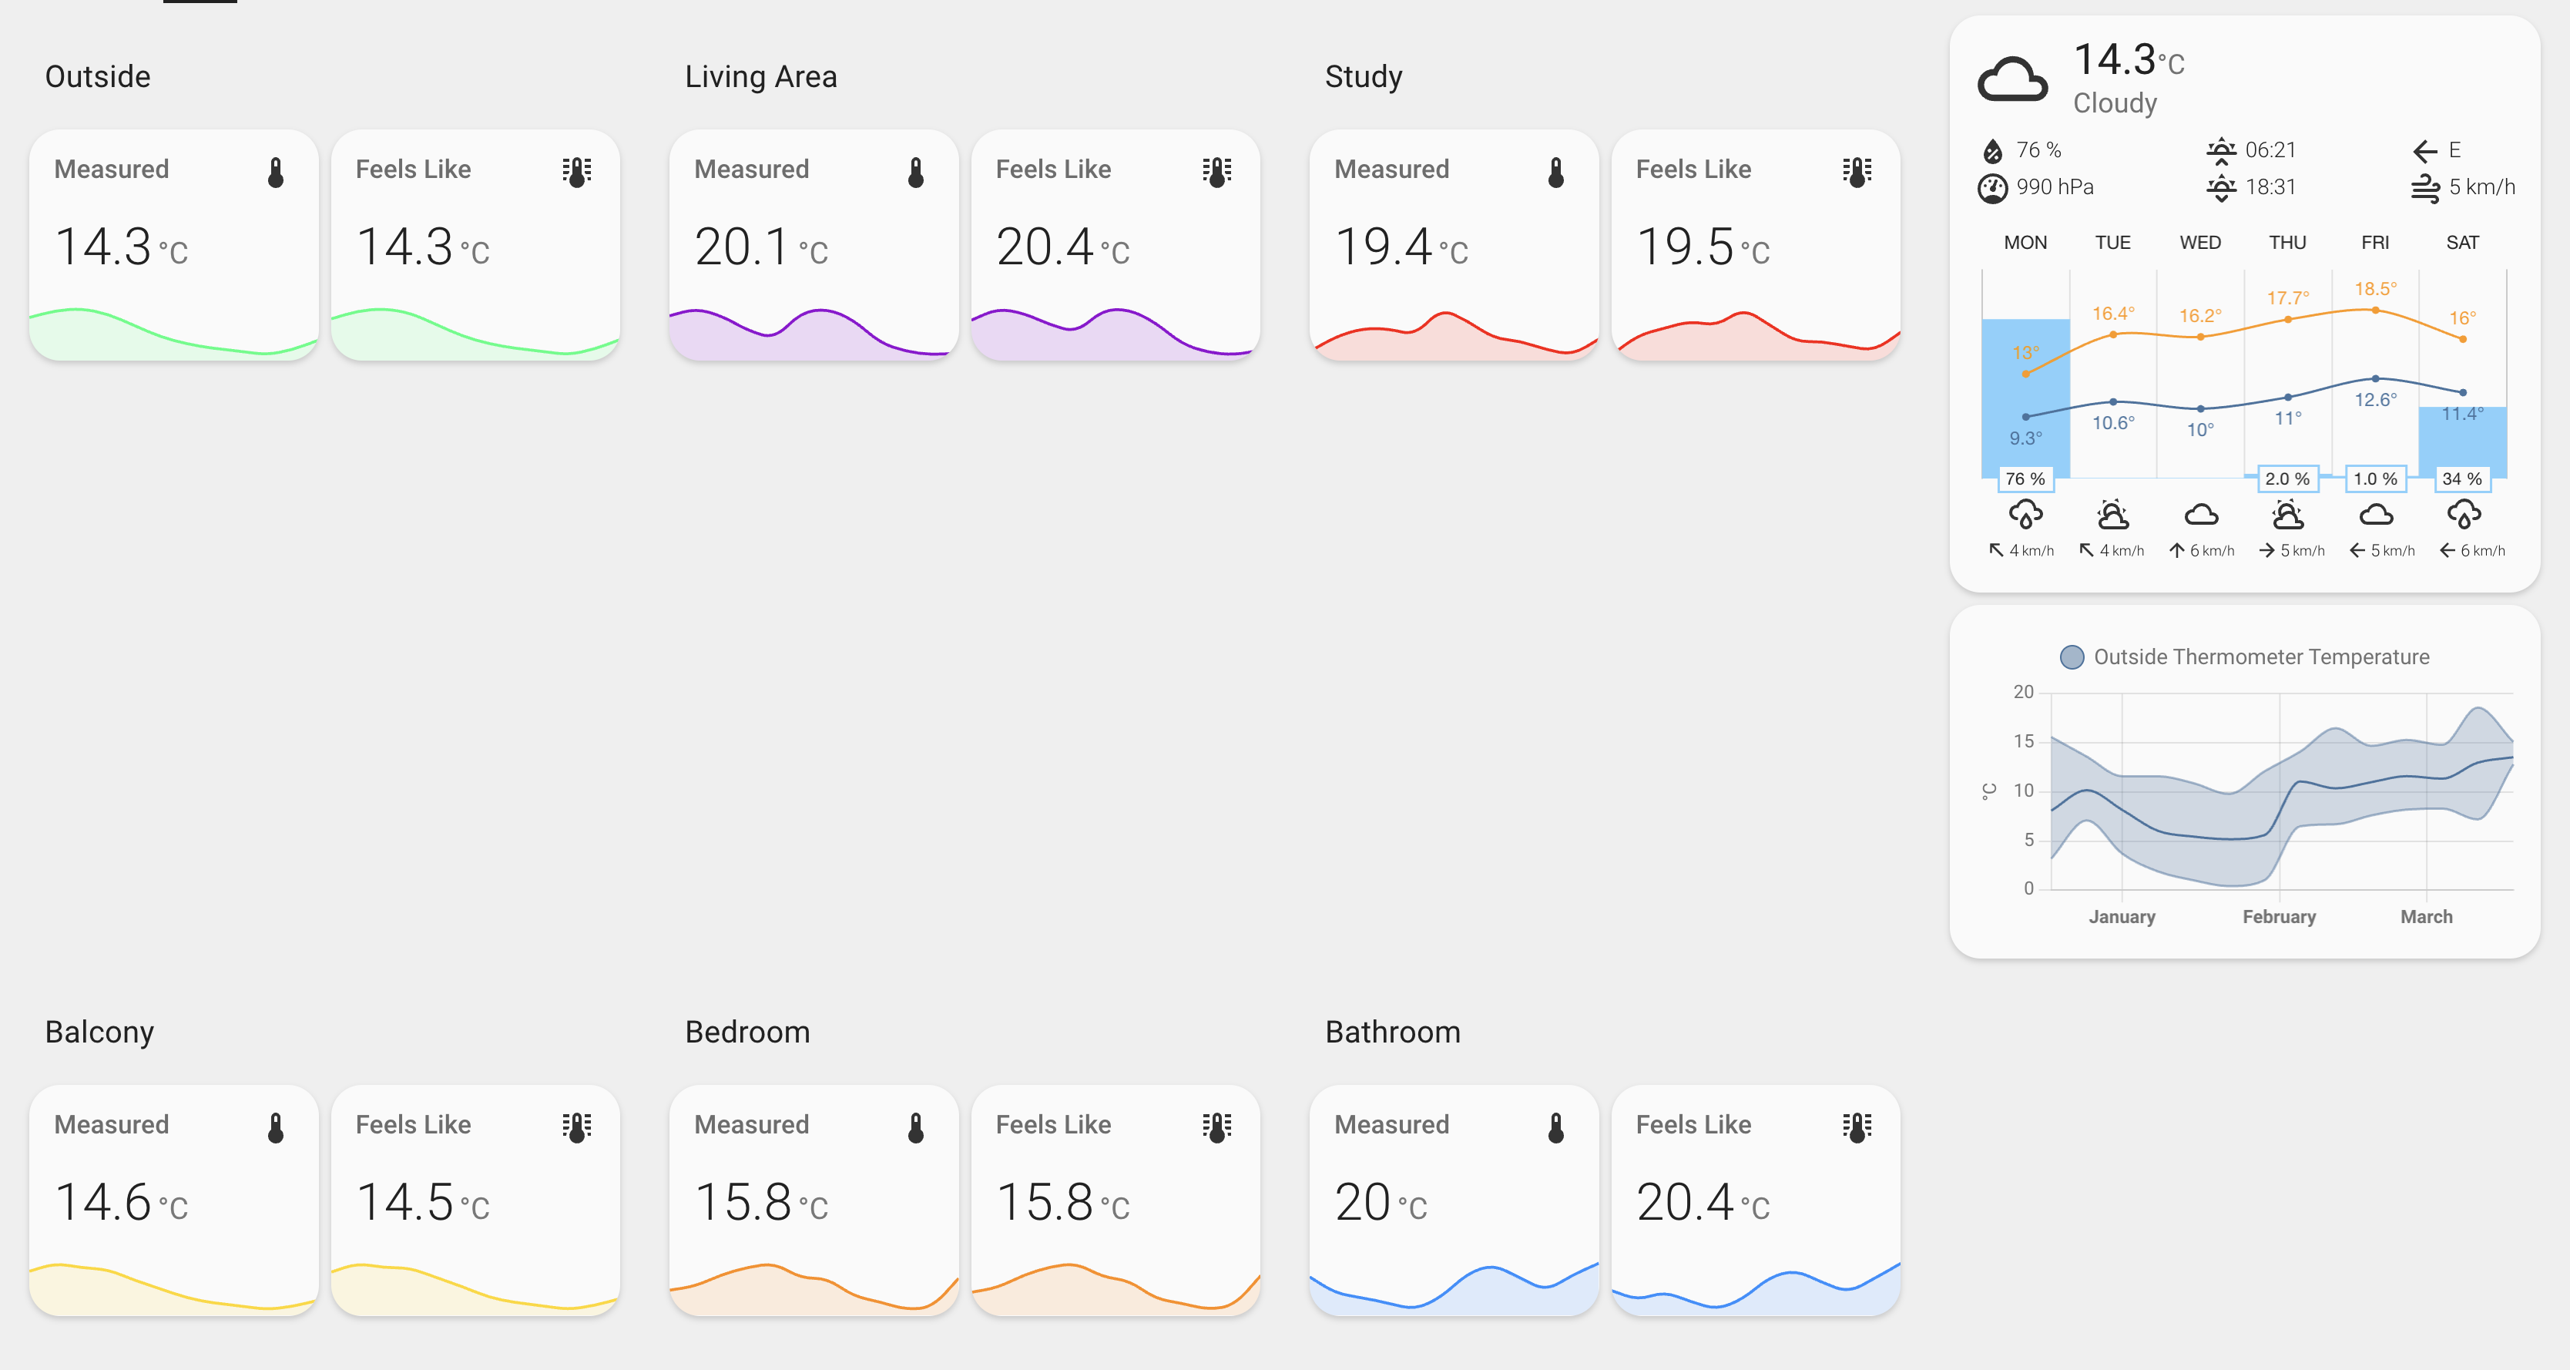2570x1370 pixels.
Task: Toggle the Outside Thermometer Temperature legend marker
Action: (x=2073, y=656)
